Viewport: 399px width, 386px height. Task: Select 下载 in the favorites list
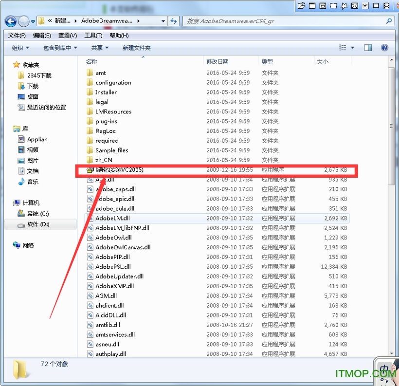(x=28, y=86)
